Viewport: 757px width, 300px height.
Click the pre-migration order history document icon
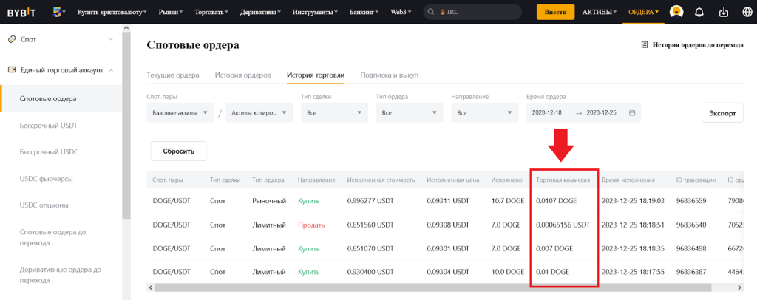(645, 45)
